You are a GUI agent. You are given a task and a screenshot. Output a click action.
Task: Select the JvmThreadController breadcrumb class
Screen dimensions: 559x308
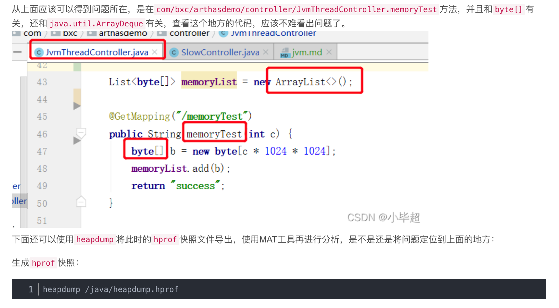(274, 33)
